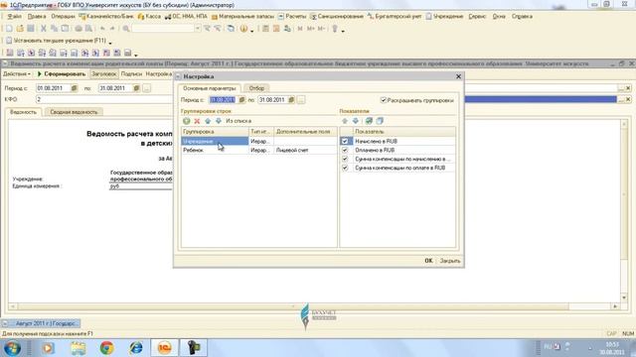The width and height of the screenshot is (636, 357).
Task: Delete grouping with the red X icon
Action: tap(197, 121)
